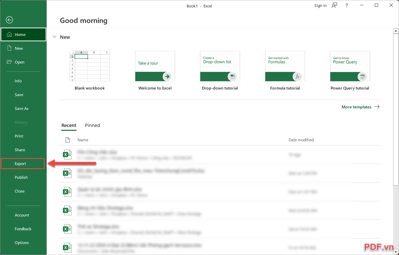Click the scrollbar down arrow
The width and height of the screenshot is (399, 255).
coord(396,251)
